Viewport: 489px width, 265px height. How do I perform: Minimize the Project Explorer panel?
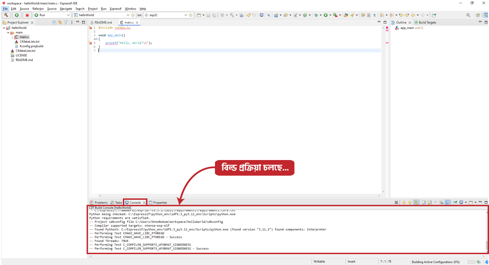pyautogui.click(x=77, y=22)
